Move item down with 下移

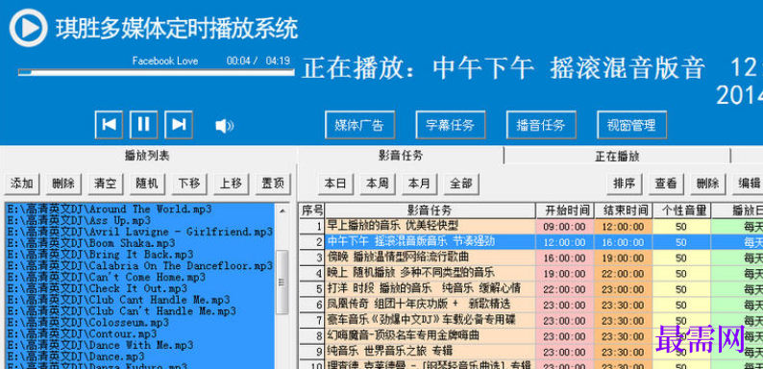click(189, 184)
